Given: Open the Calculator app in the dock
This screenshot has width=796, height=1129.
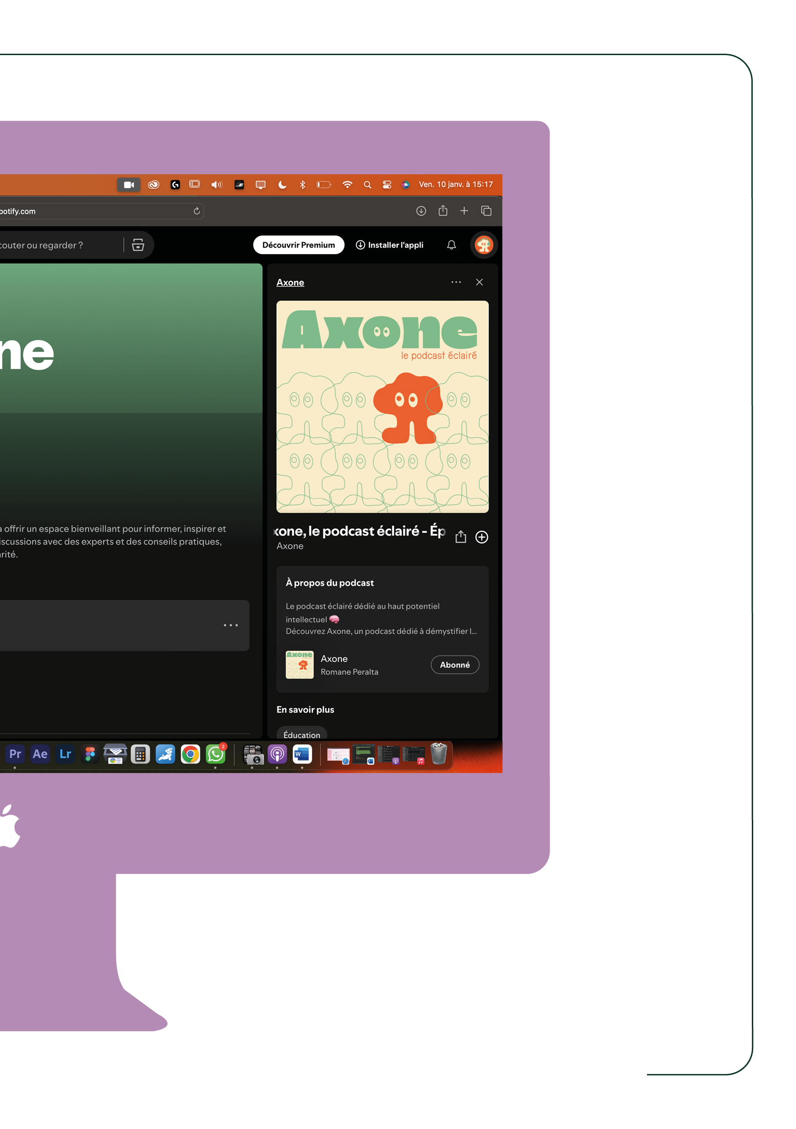Looking at the screenshot, I should point(140,754).
